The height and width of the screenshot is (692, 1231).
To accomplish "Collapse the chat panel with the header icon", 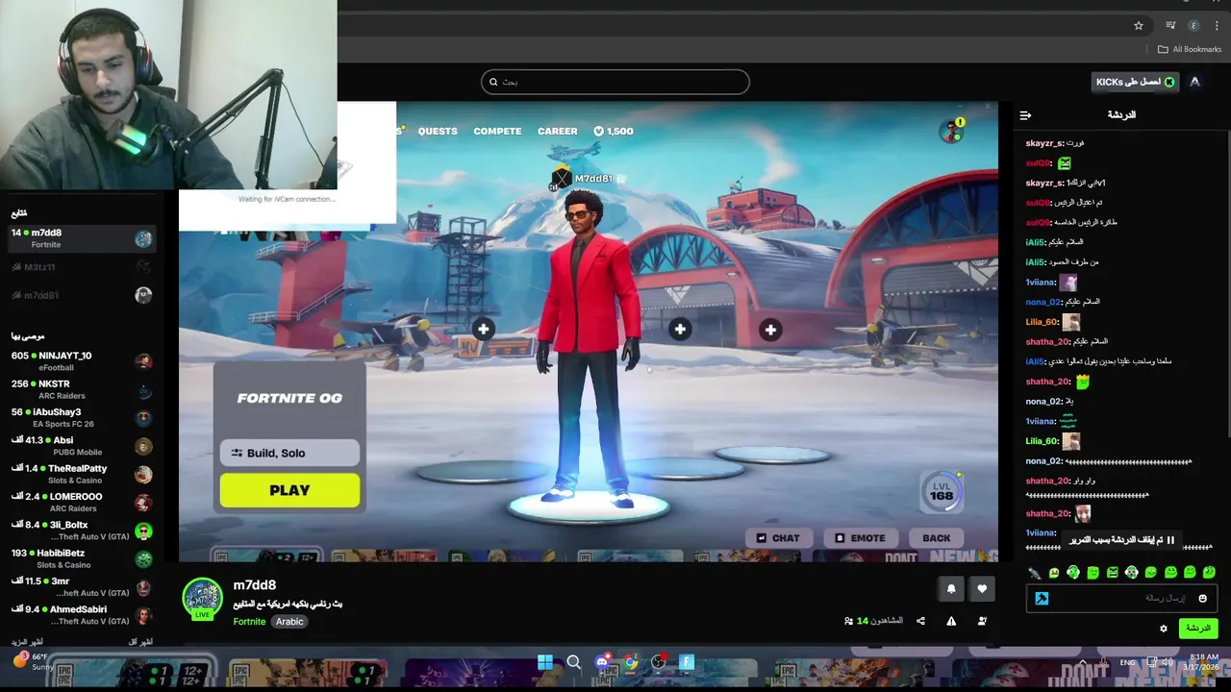I will [1025, 115].
